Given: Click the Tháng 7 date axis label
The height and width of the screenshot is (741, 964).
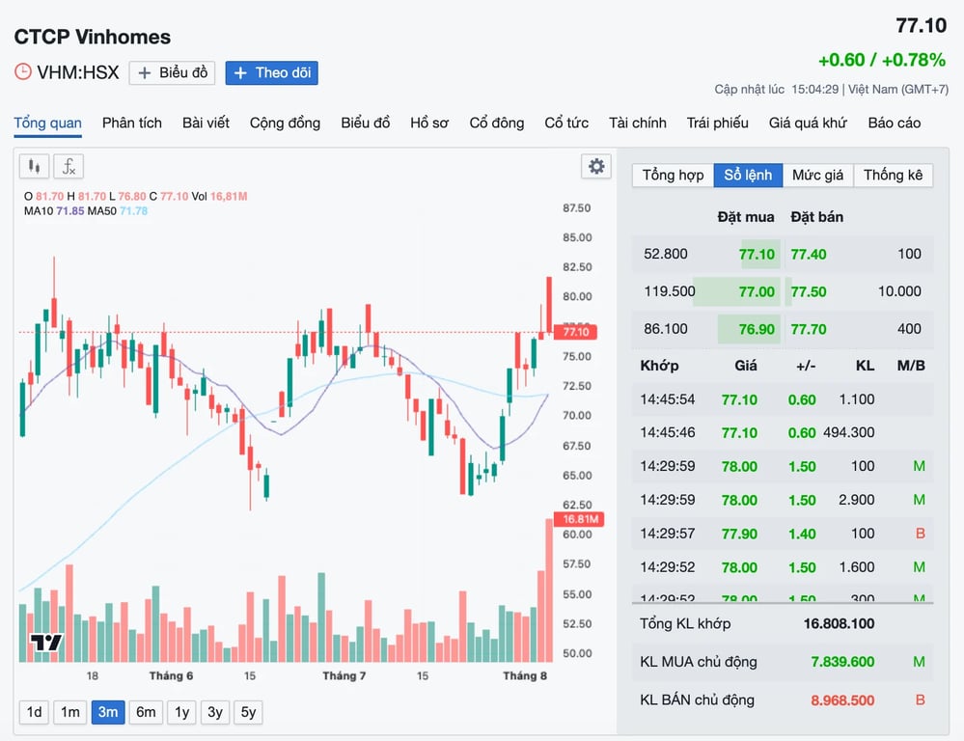Looking at the screenshot, I should pyautogui.click(x=344, y=675).
